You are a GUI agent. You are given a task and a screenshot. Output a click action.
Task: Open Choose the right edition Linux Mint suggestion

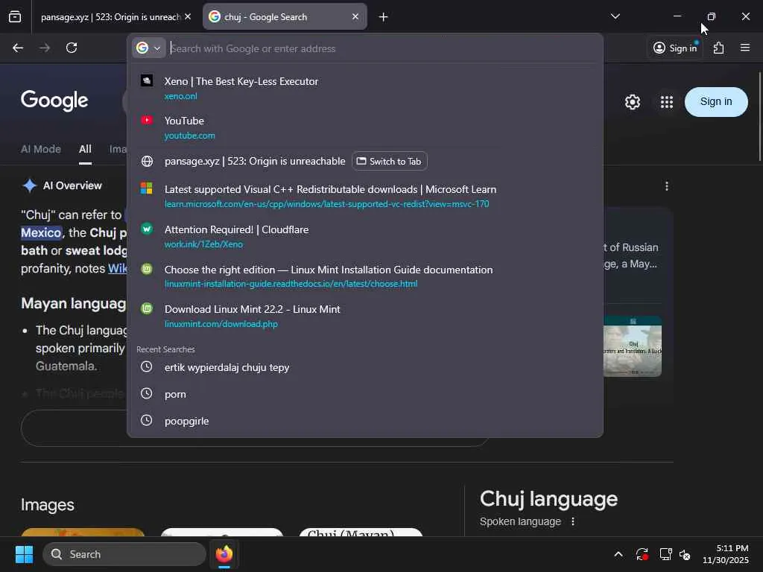tap(365, 276)
